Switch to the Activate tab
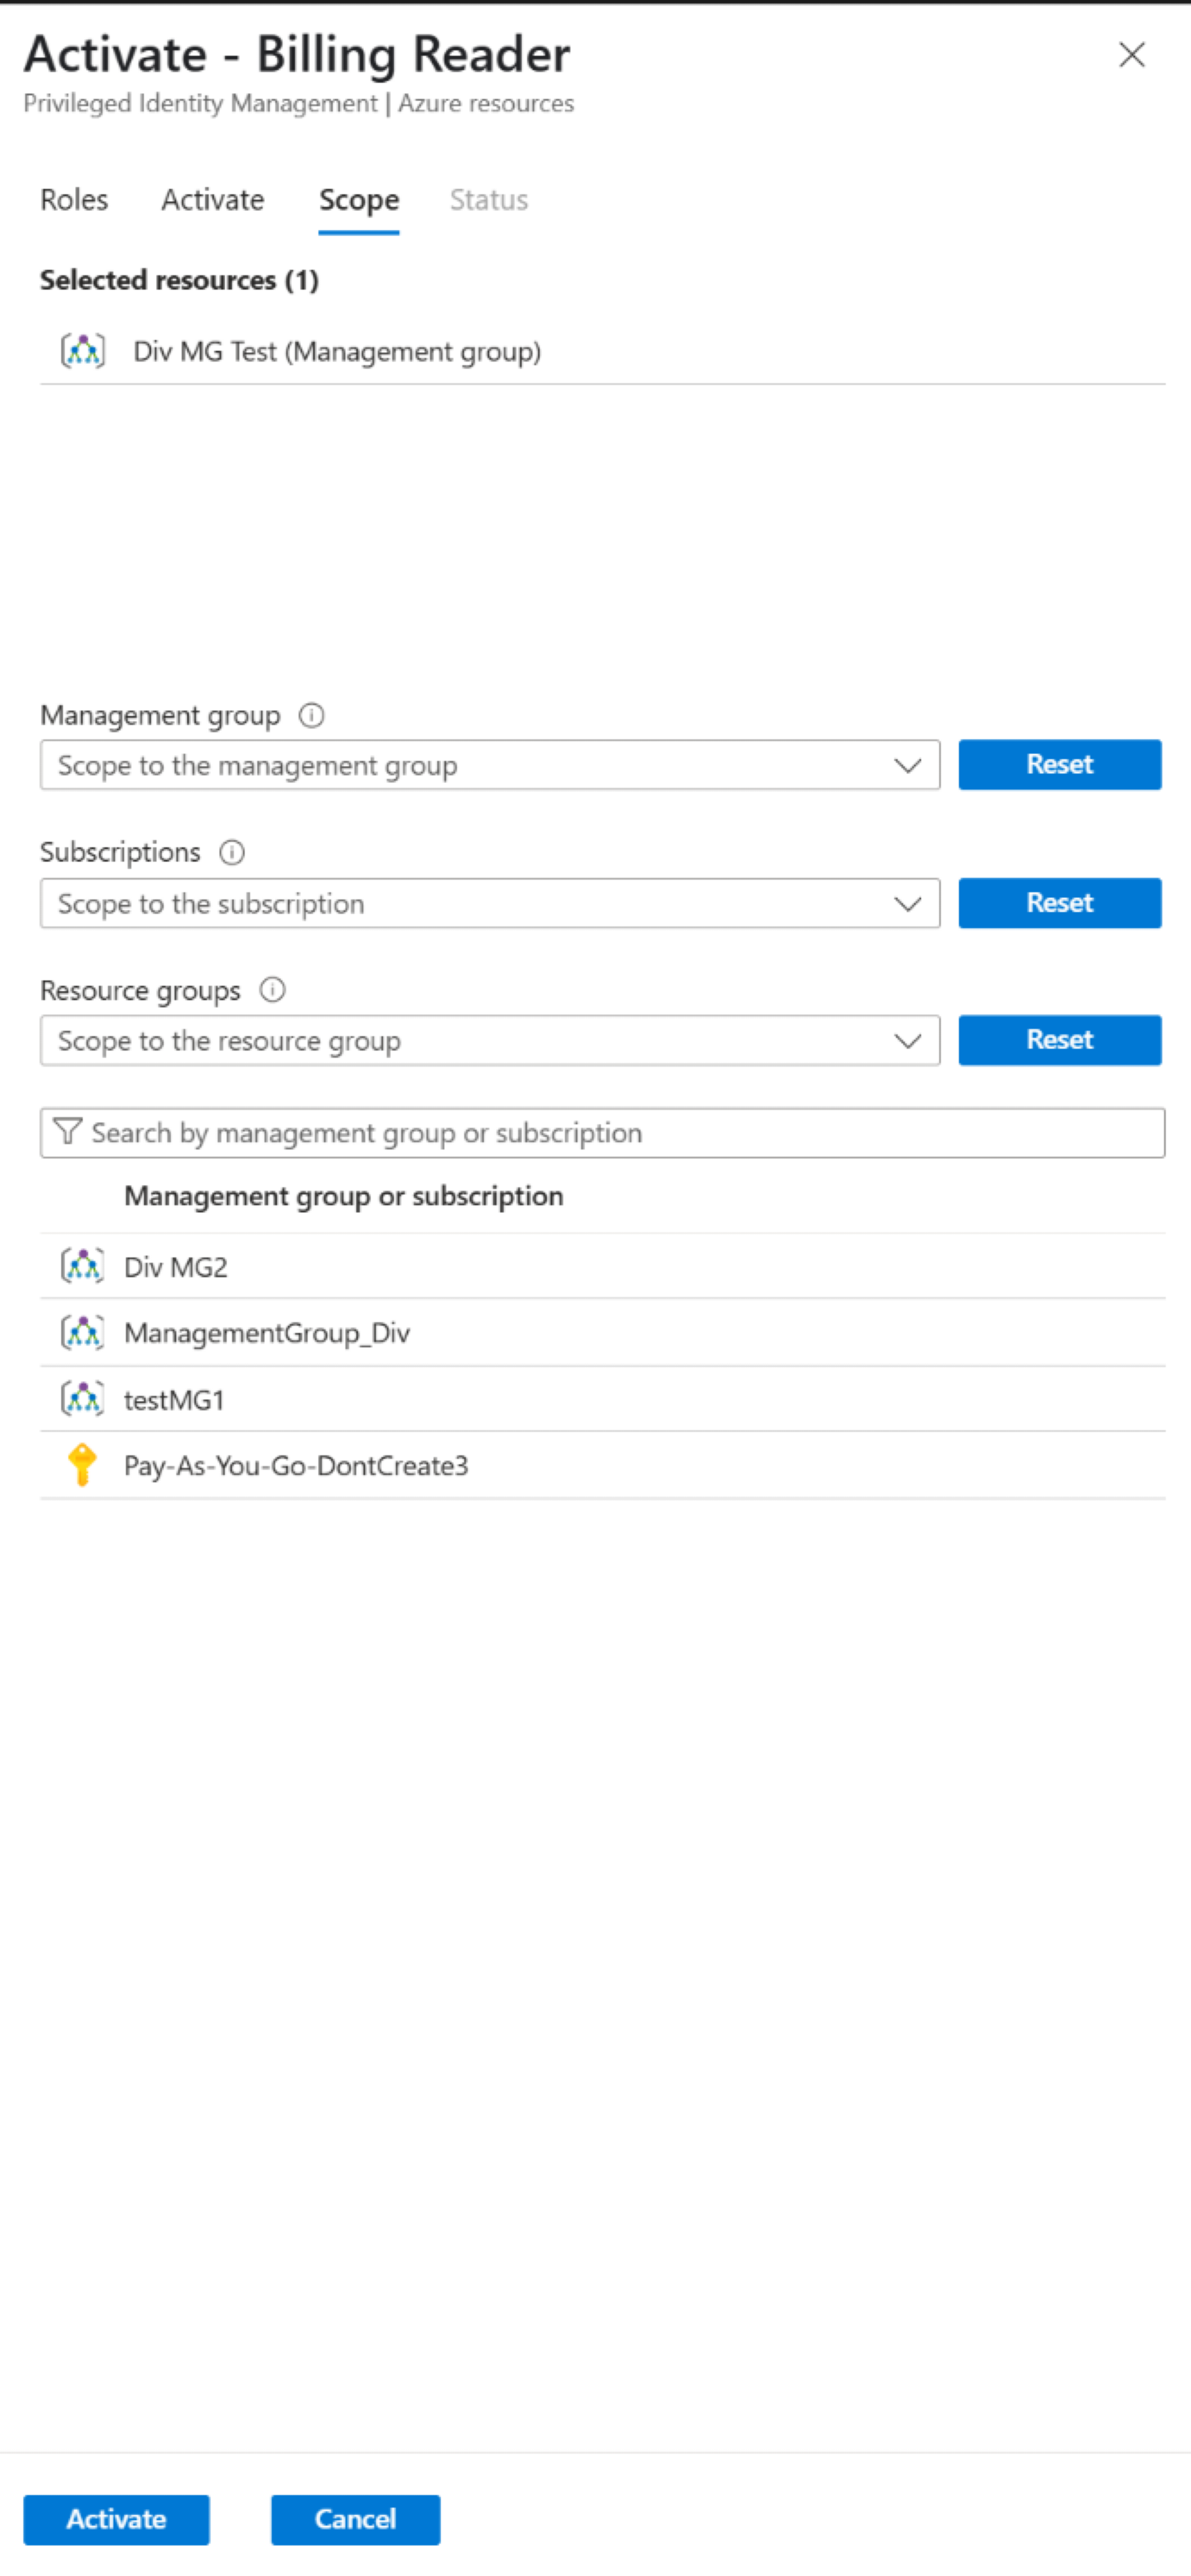 pos(212,199)
